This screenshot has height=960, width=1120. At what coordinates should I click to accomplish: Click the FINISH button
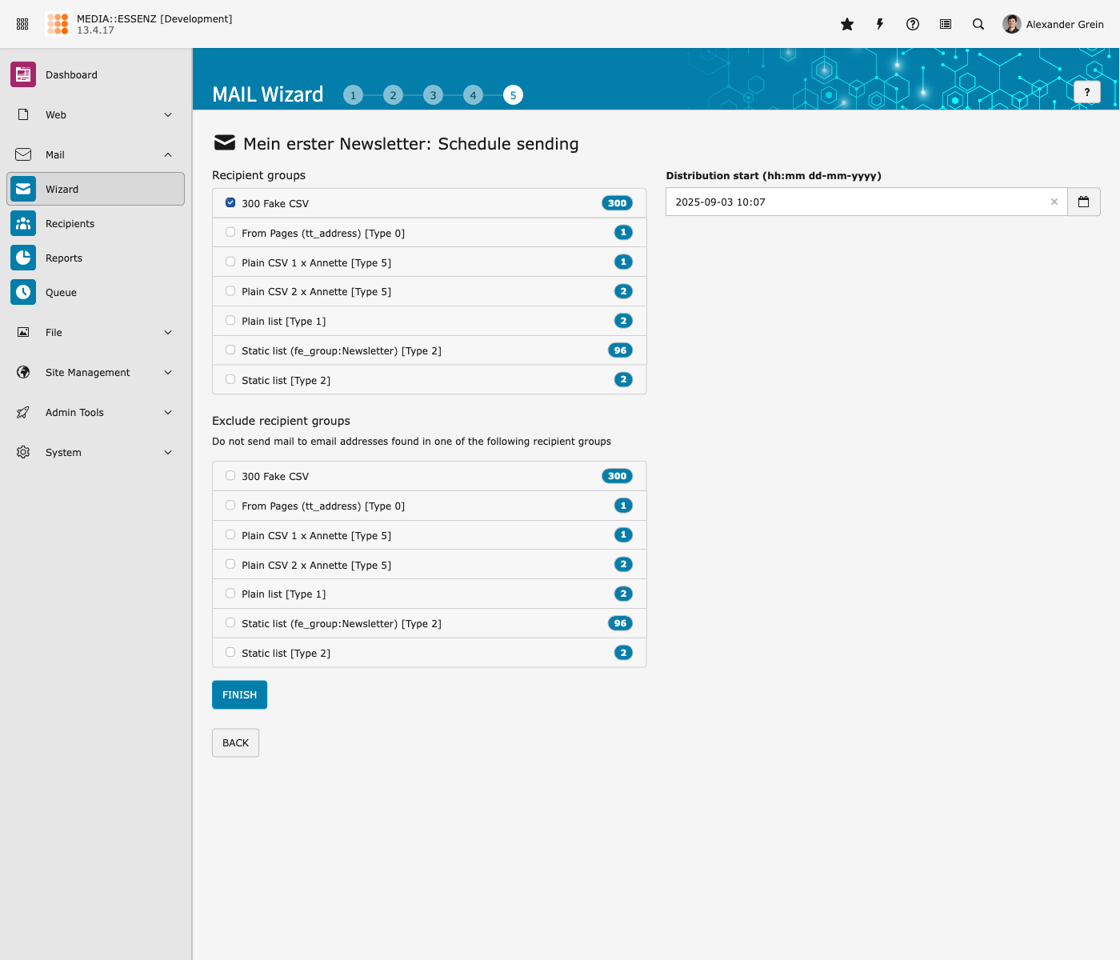pos(239,694)
